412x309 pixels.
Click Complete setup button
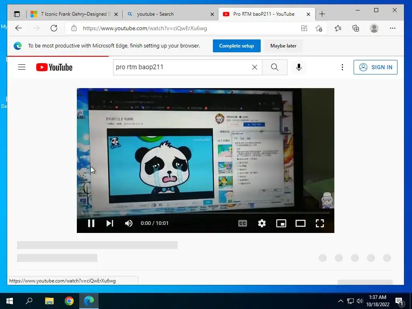(x=237, y=46)
